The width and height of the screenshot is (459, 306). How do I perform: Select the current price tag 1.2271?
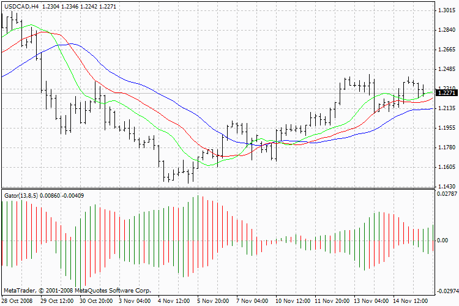pyautogui.click(x=446, y=93)
